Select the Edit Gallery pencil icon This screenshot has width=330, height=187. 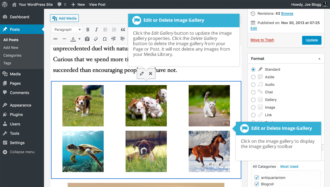tap(142, 73)
